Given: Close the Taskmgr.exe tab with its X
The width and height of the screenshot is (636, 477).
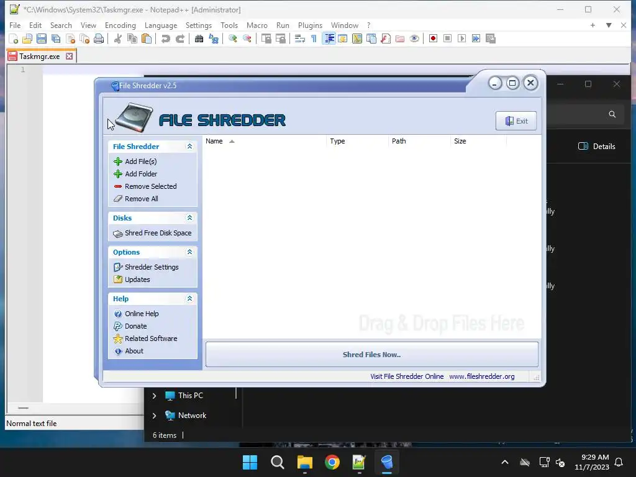Looking at the screenshot, I should 70,56.
